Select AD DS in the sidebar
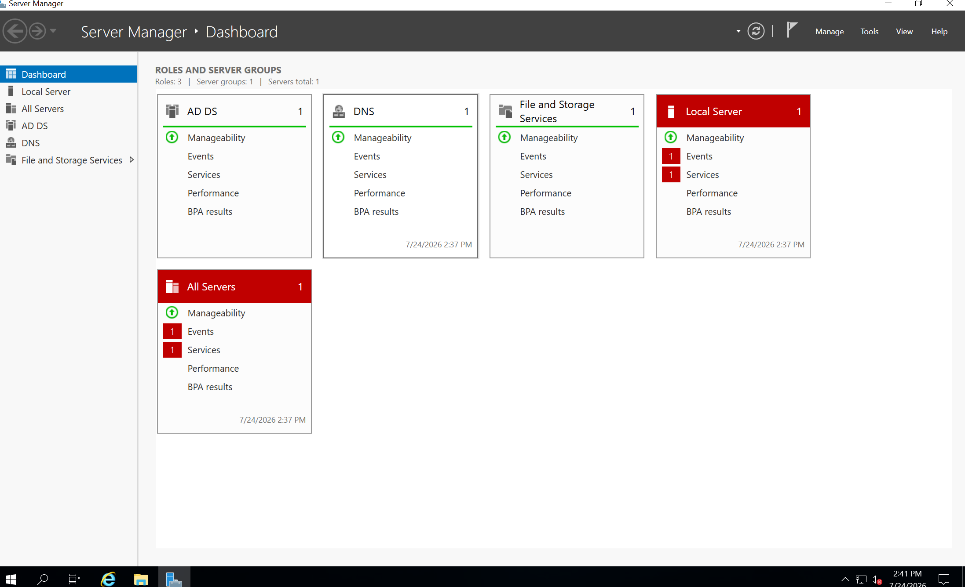Viewport: 965px width, 587px height. pyautogui.click(x=69, y=126)
